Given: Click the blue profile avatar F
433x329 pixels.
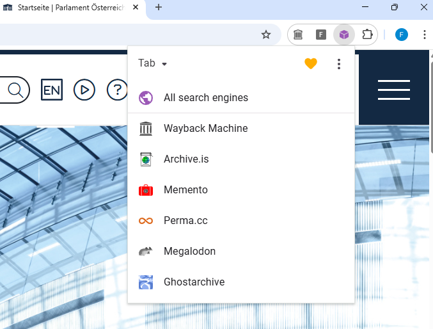Looking at the screenshot, I should point(401,35).
